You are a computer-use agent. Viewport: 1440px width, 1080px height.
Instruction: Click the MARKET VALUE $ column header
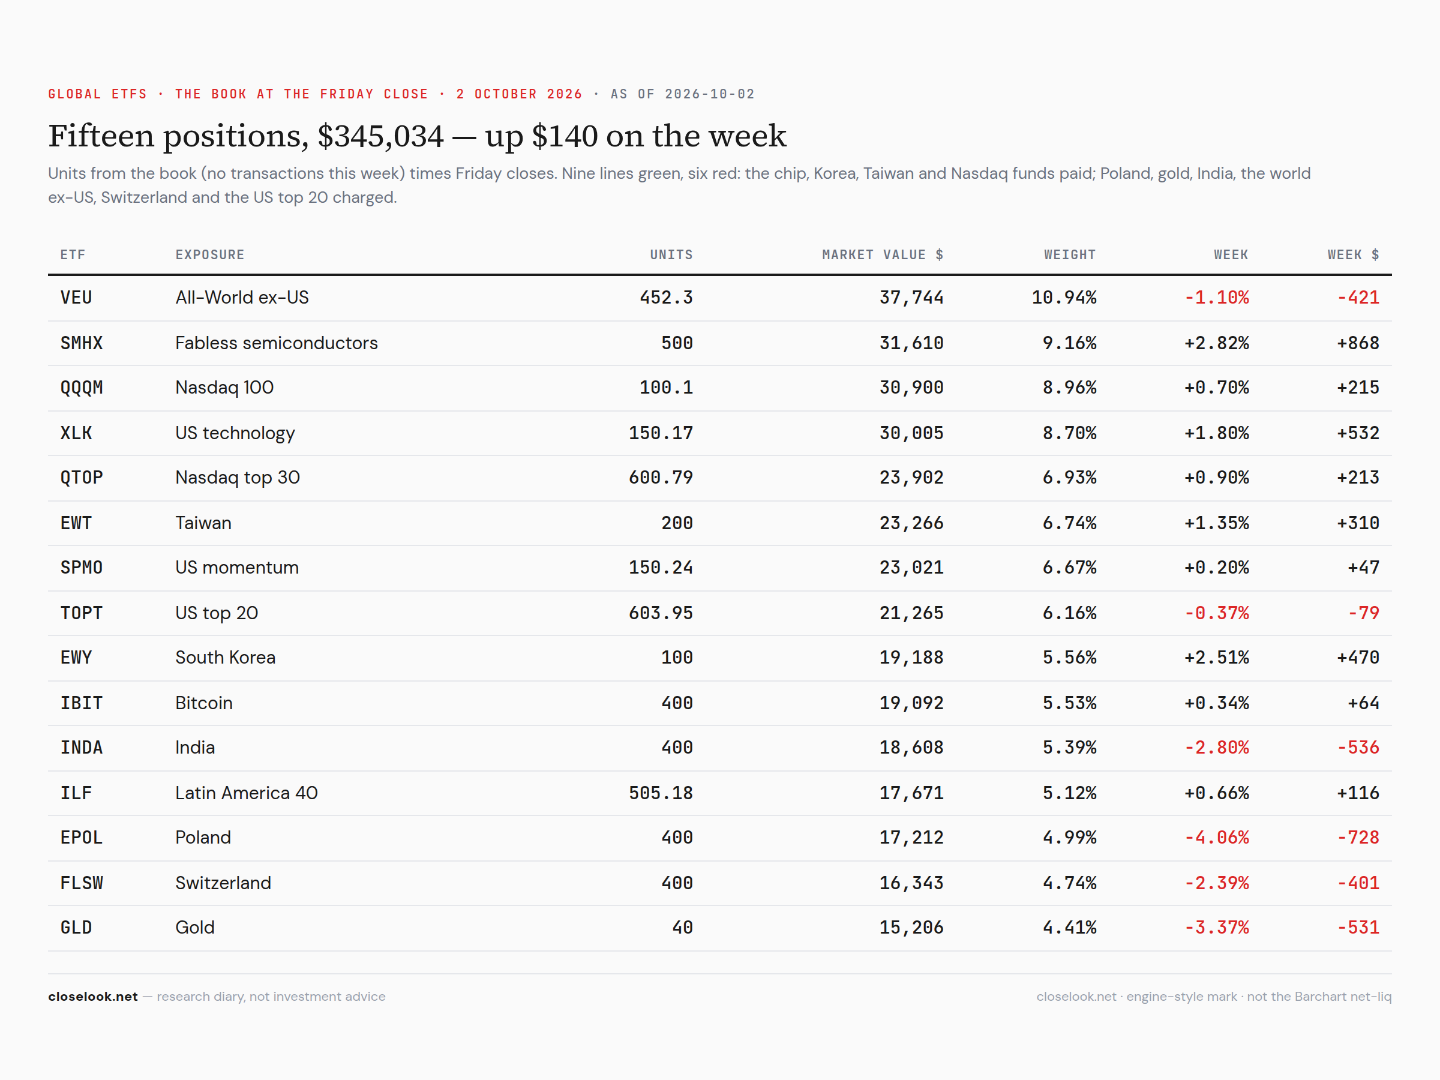[882, 254]
